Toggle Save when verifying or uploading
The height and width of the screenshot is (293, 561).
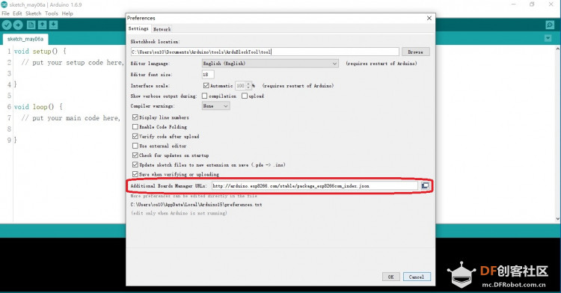tap(135, 174)
